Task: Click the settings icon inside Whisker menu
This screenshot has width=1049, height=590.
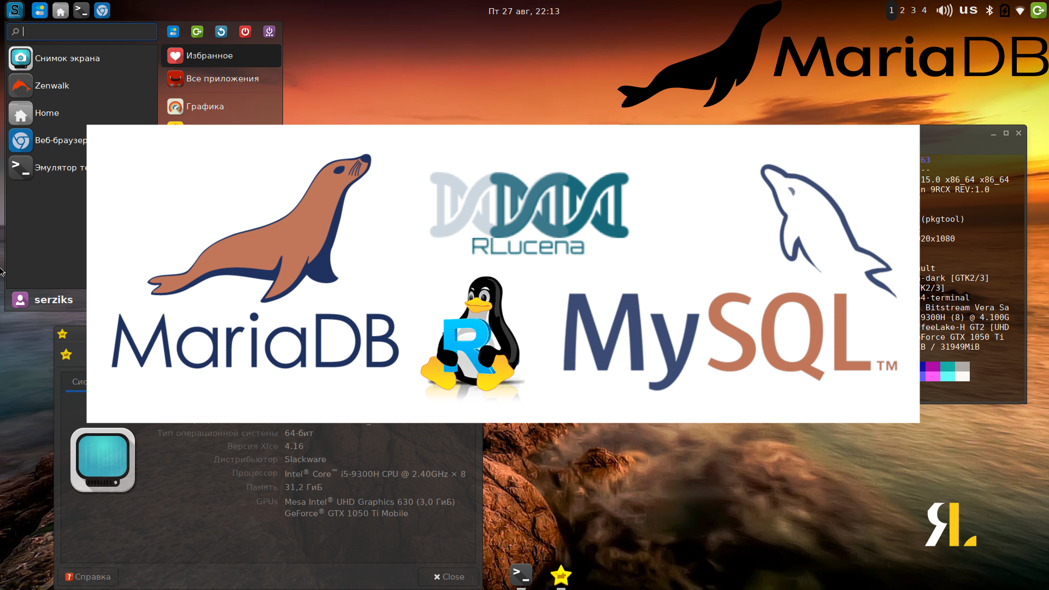Action: (x=173, y=32)
